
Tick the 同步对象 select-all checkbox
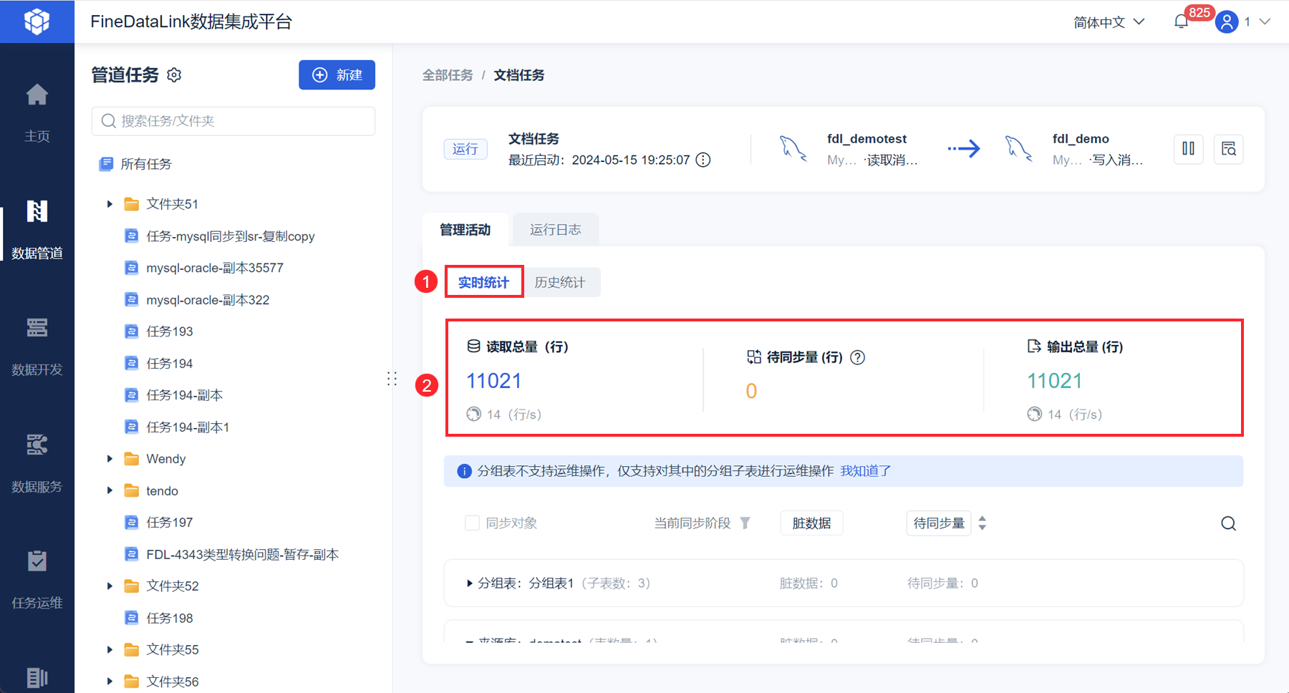[x=472, y=523]
